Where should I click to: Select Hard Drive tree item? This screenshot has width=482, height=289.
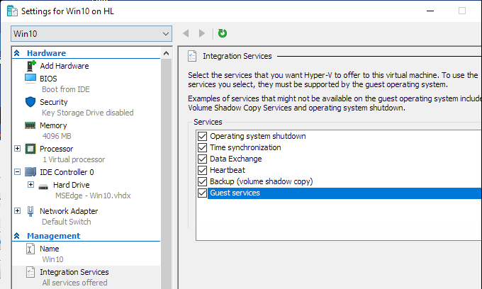point(72,185)
